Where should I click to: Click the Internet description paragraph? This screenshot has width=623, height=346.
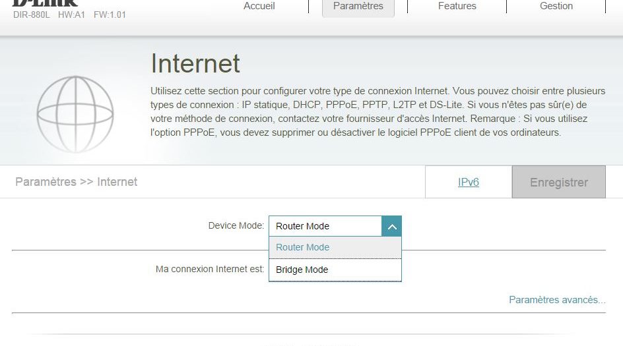(x=368, y=111)
